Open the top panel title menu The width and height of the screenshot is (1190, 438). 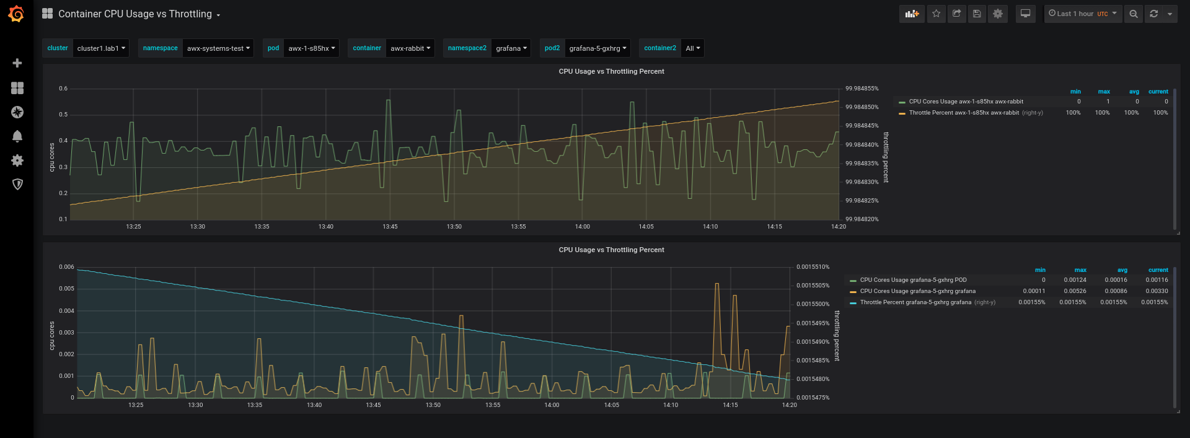pos(611,71)
